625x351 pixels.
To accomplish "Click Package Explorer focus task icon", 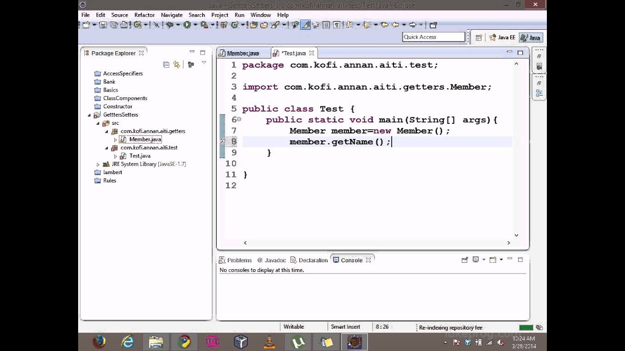I will pyautogui.click(x=191, y=64).
